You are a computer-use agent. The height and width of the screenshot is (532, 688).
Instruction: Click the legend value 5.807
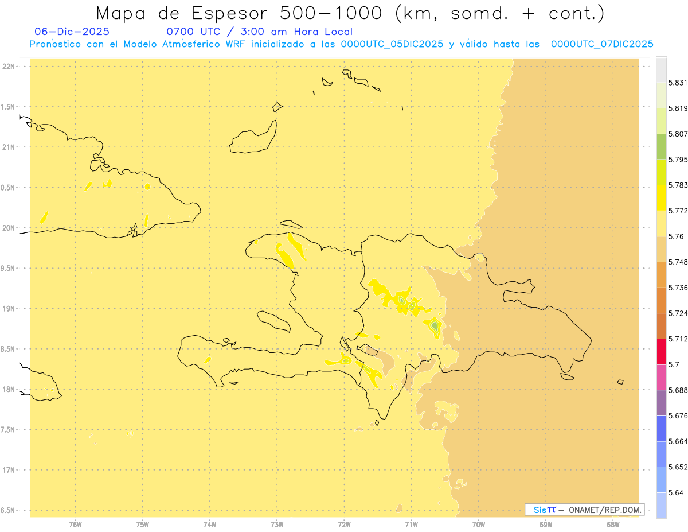(678, 134)
